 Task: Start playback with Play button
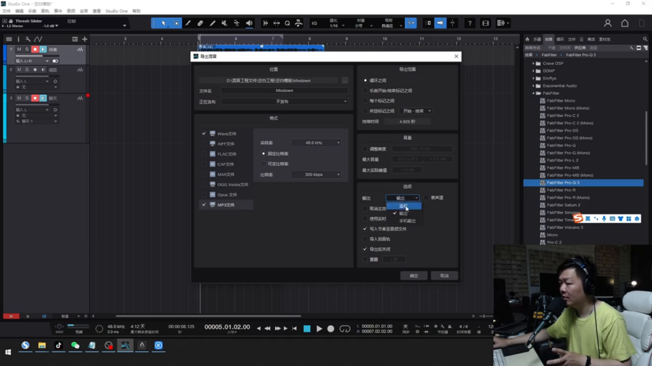(x=319, y=329)
